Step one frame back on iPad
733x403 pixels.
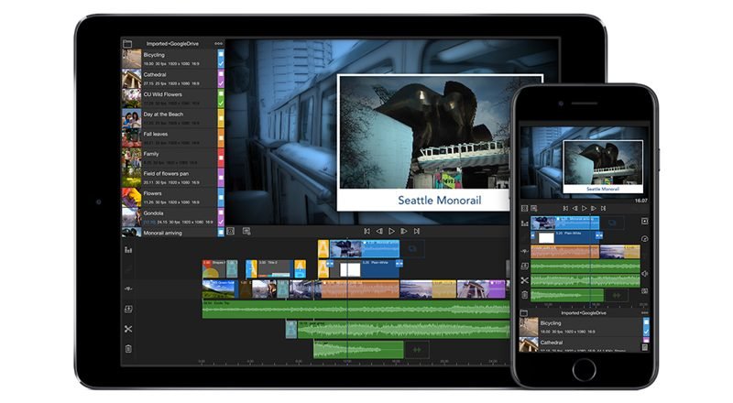pyautogui.click(x=379, y=231)
